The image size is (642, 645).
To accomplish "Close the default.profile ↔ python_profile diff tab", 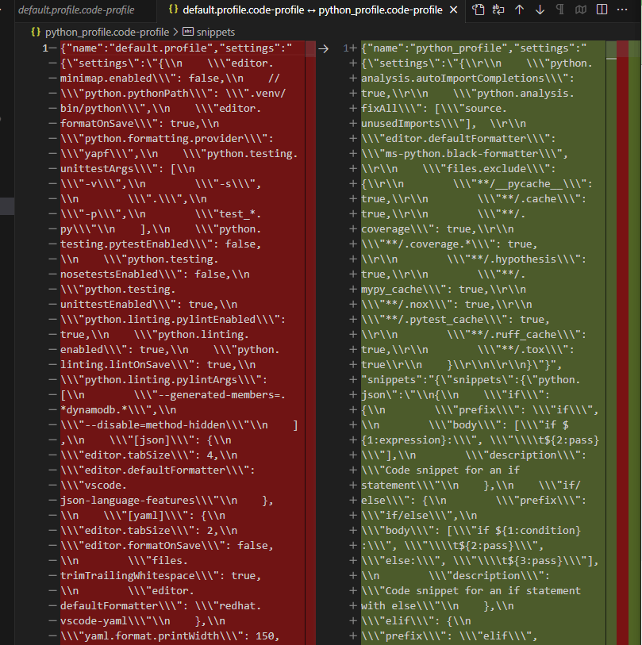I will 453,10.
